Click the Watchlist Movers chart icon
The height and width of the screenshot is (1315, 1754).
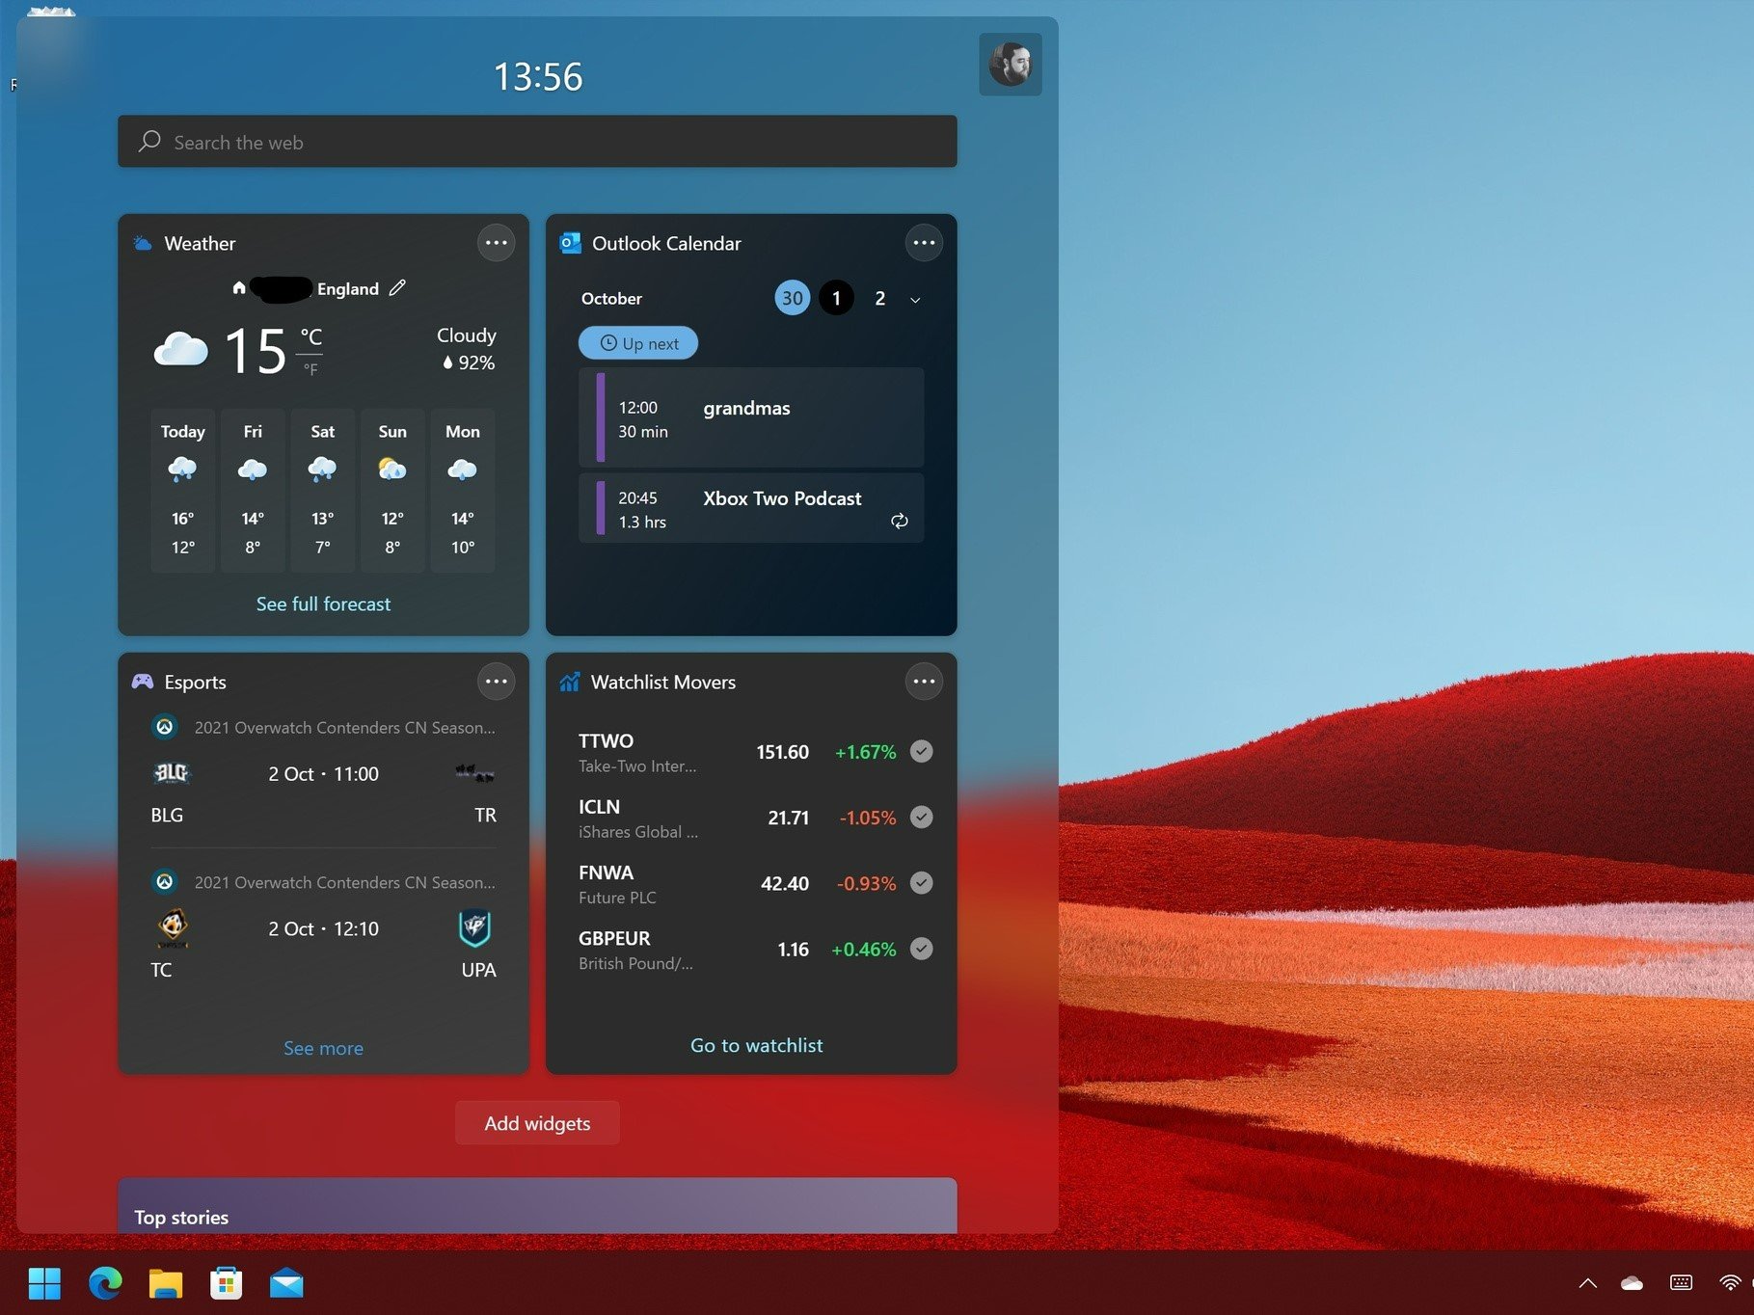click(x=569, y=682)
